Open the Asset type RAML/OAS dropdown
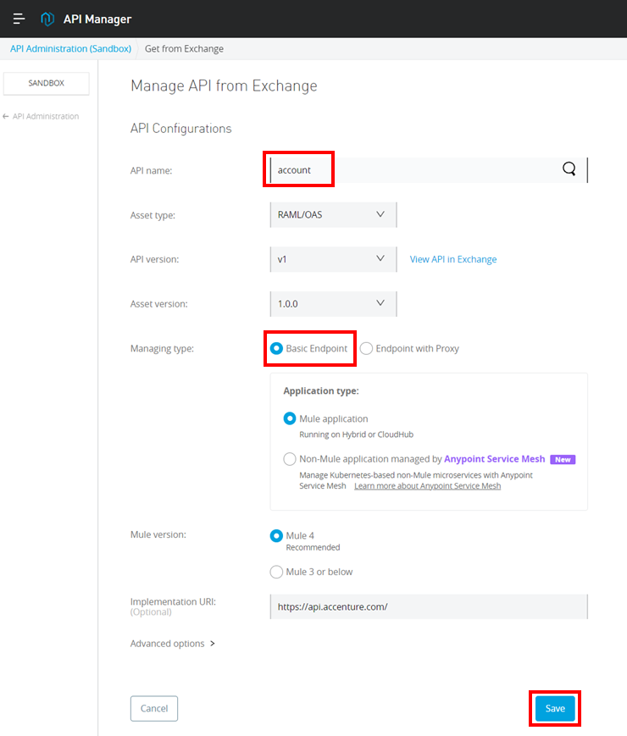The width and height of the screenshot is (627, 736). coord(332,214)
